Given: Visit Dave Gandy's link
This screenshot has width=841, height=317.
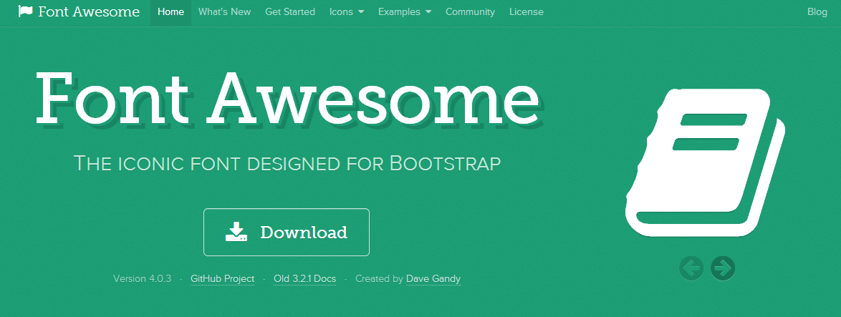Looking at the screenshot, I should point(433,279).
